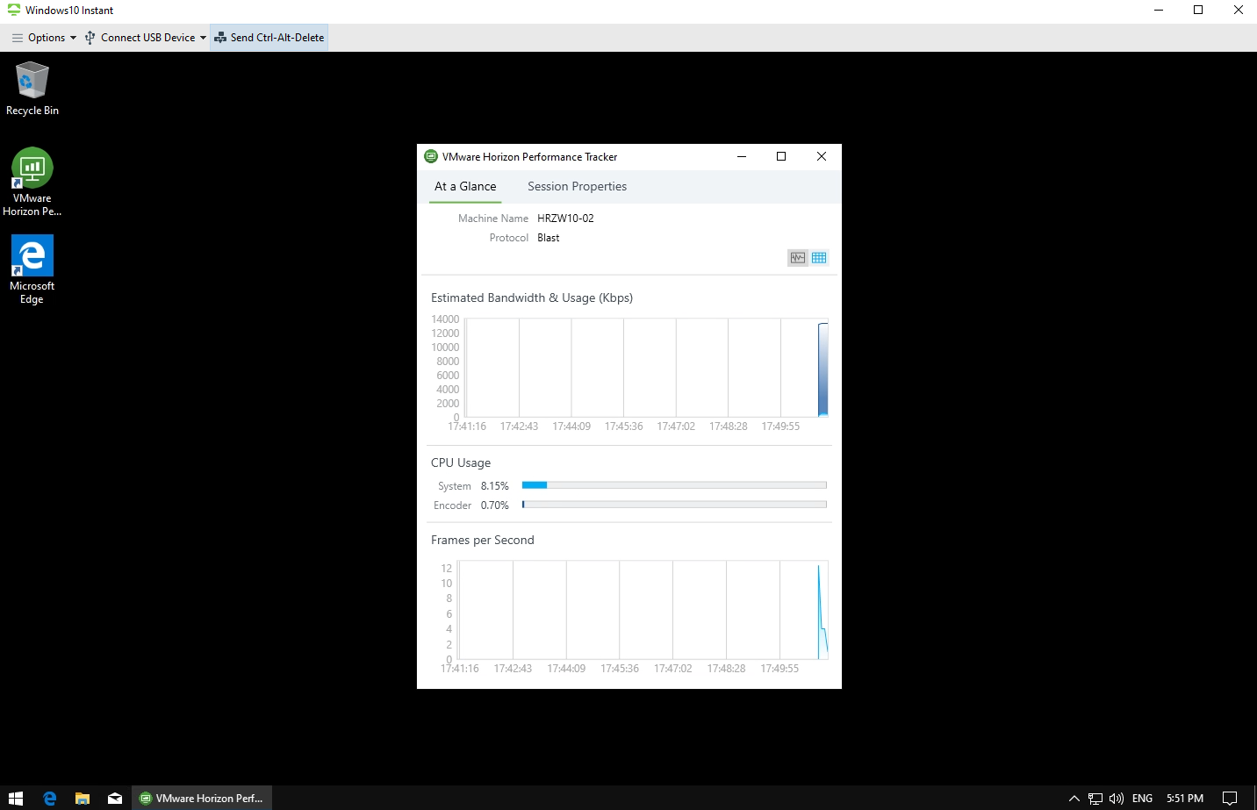Click the Frames per Second spike line
Viewport: 1257px width, 810px height.
(822, 612)
